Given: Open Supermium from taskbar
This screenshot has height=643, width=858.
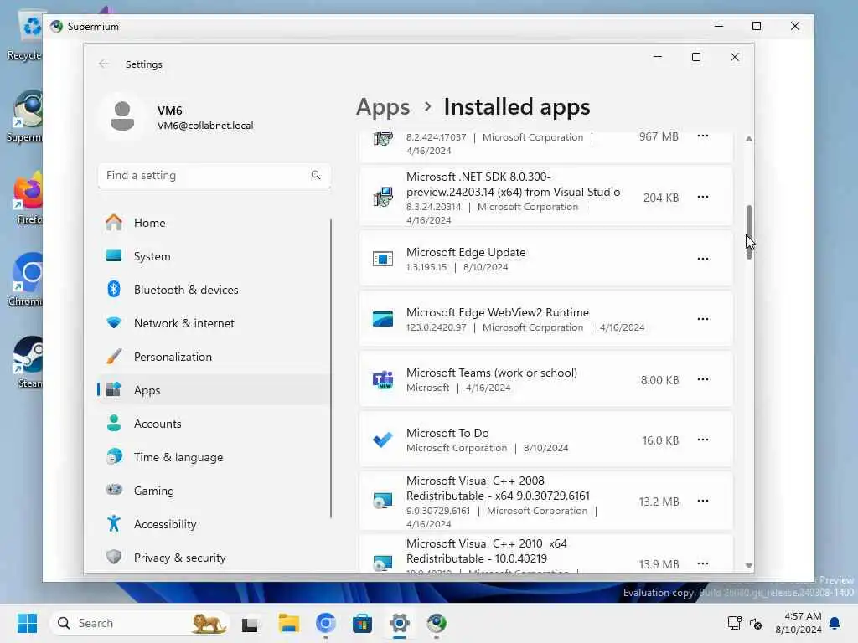Looking at the screenshot, I should coord(437,623).
